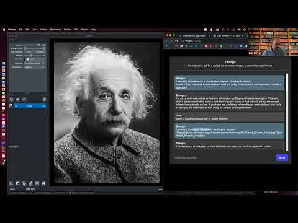Viewport: 298px width, 223px height.
Task: Add a new shapes layer
Action: [17, 99]
